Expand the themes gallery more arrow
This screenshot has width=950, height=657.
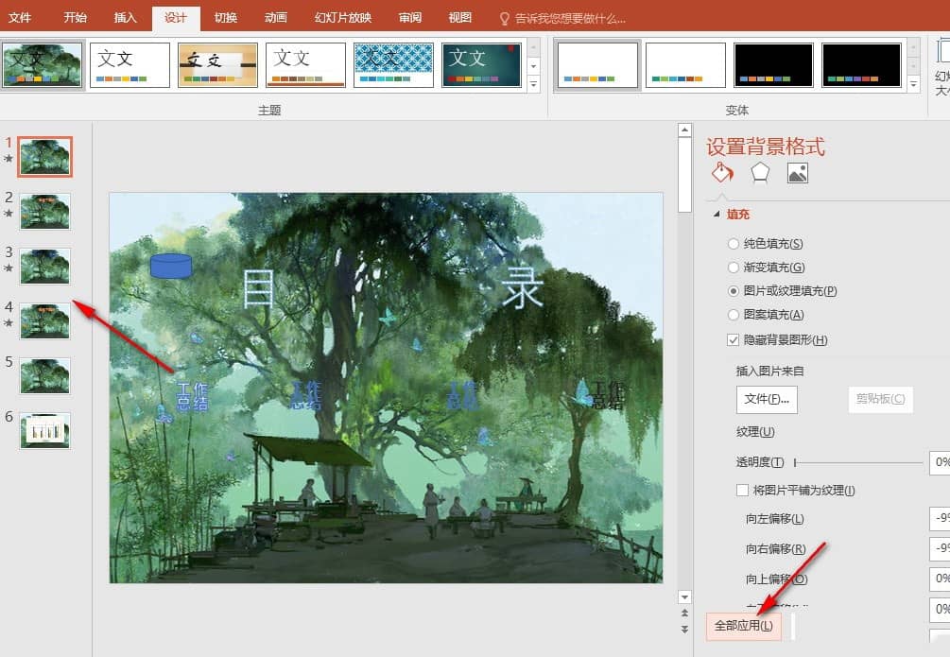click(x=534, y=85)
